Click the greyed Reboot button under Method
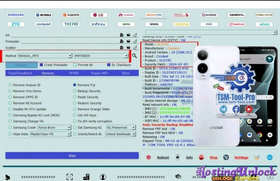280x181 pixels. [x=22, y=65]
